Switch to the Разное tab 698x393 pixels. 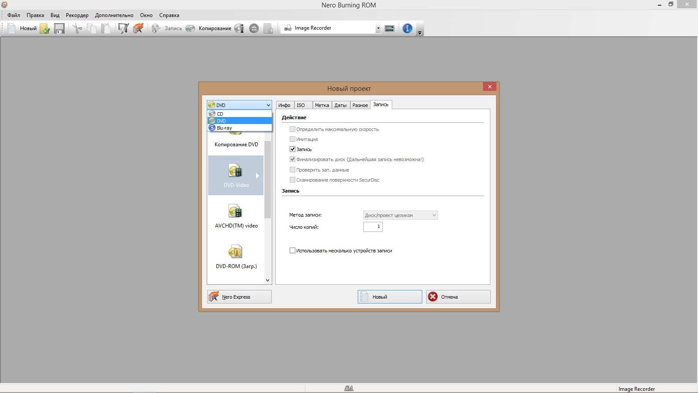coord(360,105)
